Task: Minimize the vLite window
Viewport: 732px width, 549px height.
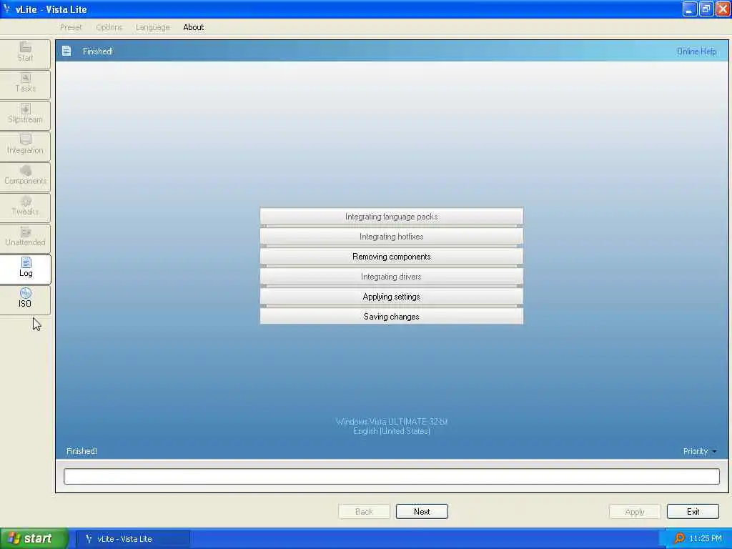Action: (690, 9)
